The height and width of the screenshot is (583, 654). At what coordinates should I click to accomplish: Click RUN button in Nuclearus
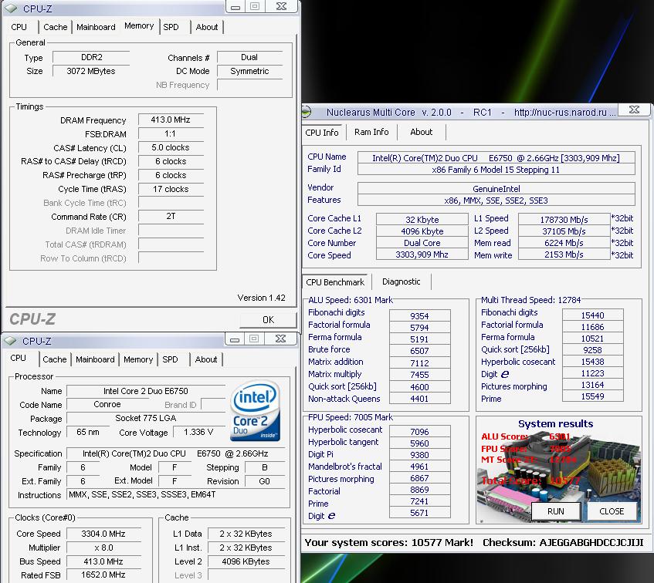click(556, 511)
